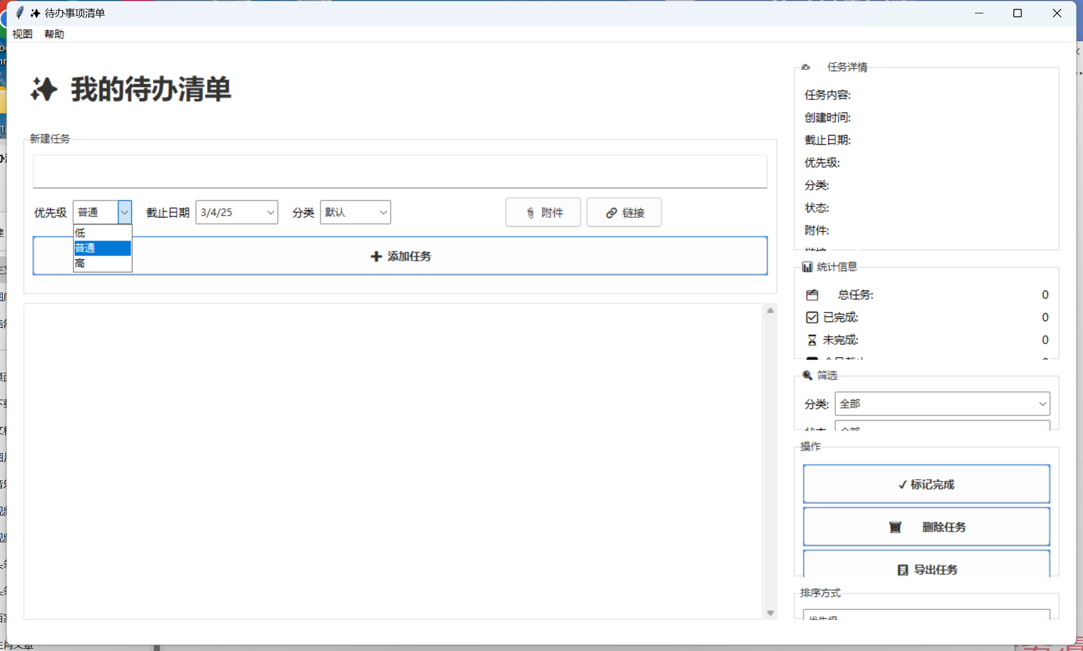Click the trash icon on 删除任务
The height and width of the screenshot is (651, 1083).
pyautogui.click(x=895, y=527)
